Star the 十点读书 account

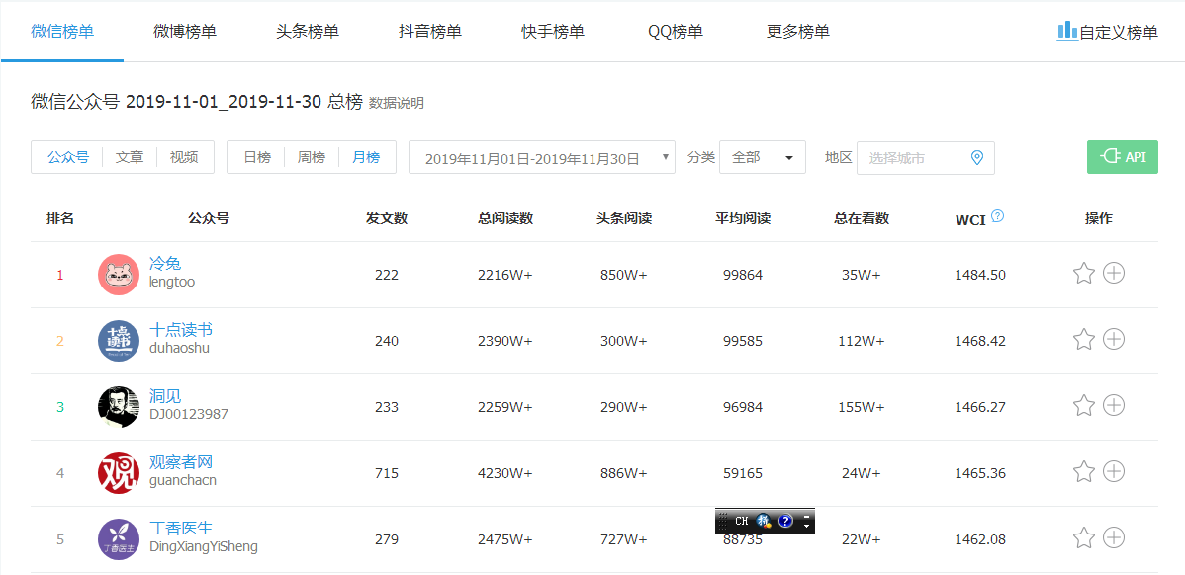1084,340
